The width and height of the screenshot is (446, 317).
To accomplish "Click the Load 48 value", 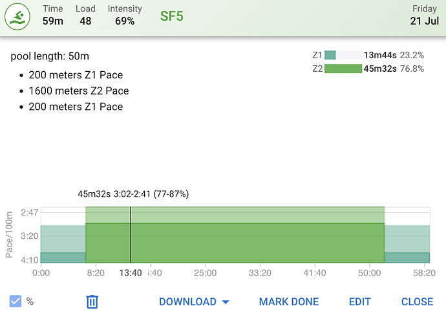I will tap(85, 21).
